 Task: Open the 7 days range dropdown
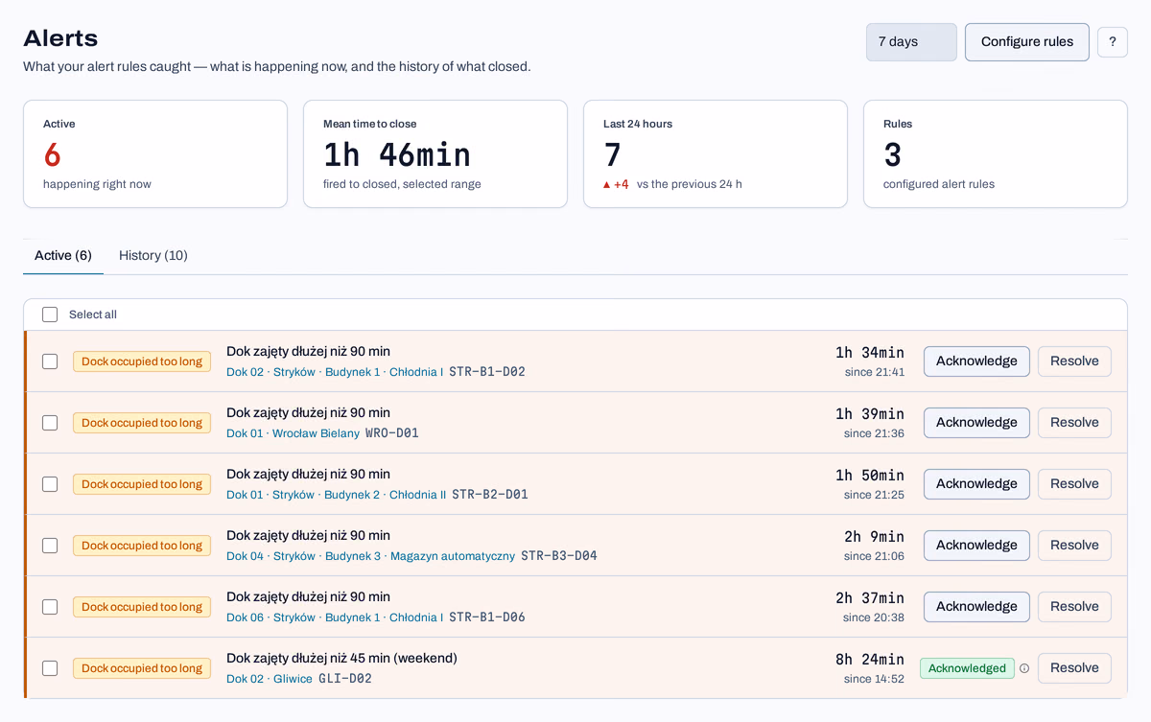coord(911,42)
